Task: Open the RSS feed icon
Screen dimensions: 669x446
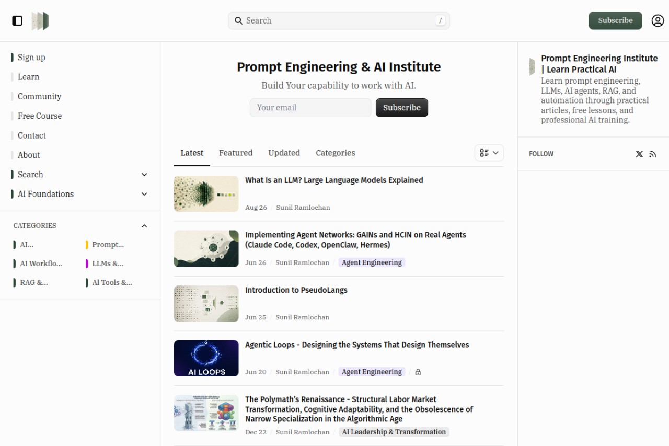Action: [653, 154]
